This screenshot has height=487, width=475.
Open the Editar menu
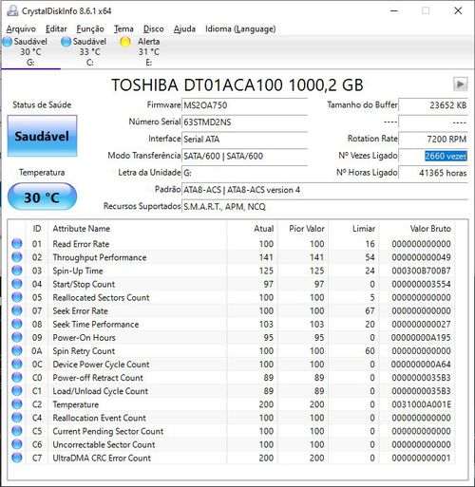coord(56,28)
